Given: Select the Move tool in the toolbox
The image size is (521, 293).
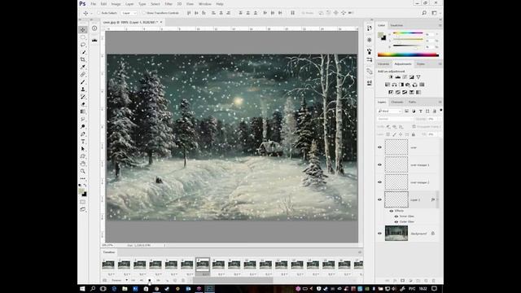Looking at the screenshot, I should point(83,30).
